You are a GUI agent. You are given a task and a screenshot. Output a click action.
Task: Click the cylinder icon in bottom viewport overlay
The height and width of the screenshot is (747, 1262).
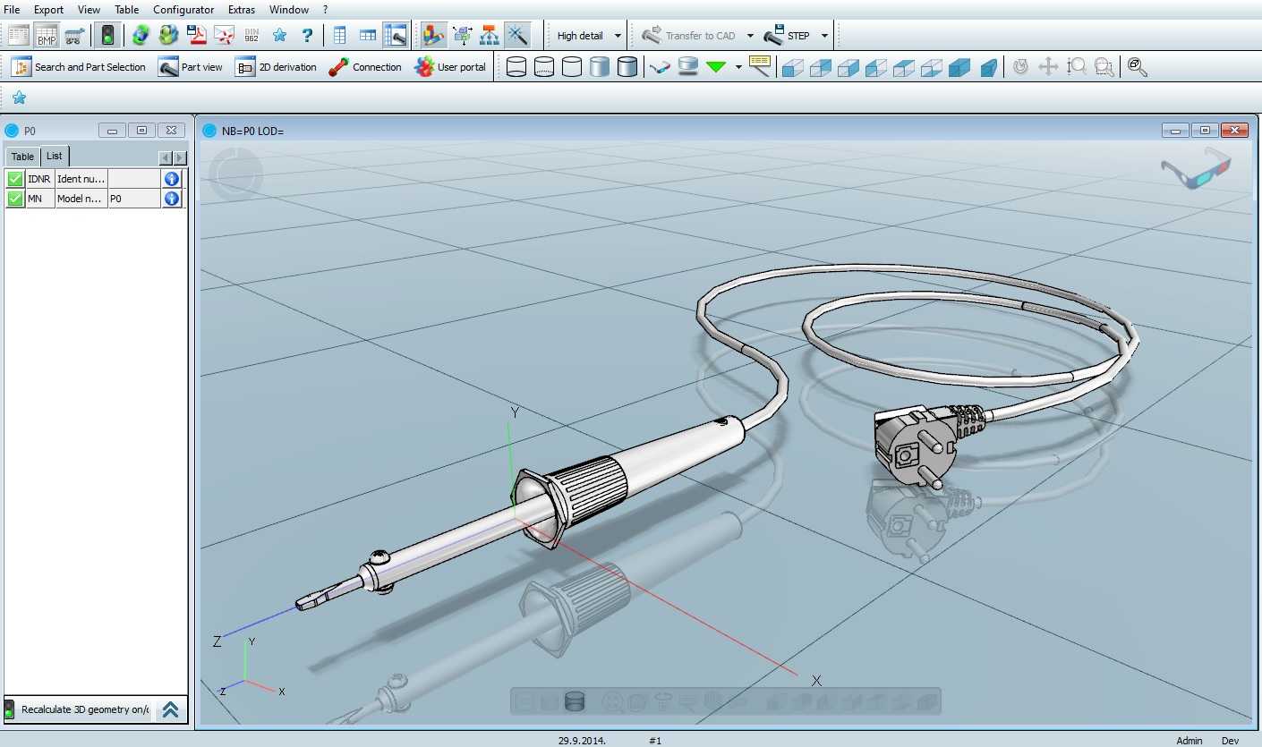(575, 701)
